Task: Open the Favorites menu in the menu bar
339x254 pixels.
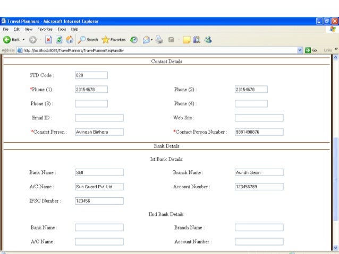Action: (x=45, y=29)
